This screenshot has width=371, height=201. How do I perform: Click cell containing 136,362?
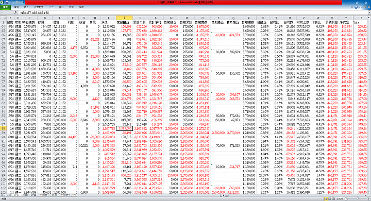pyautogui.click(x=233, y=73)
